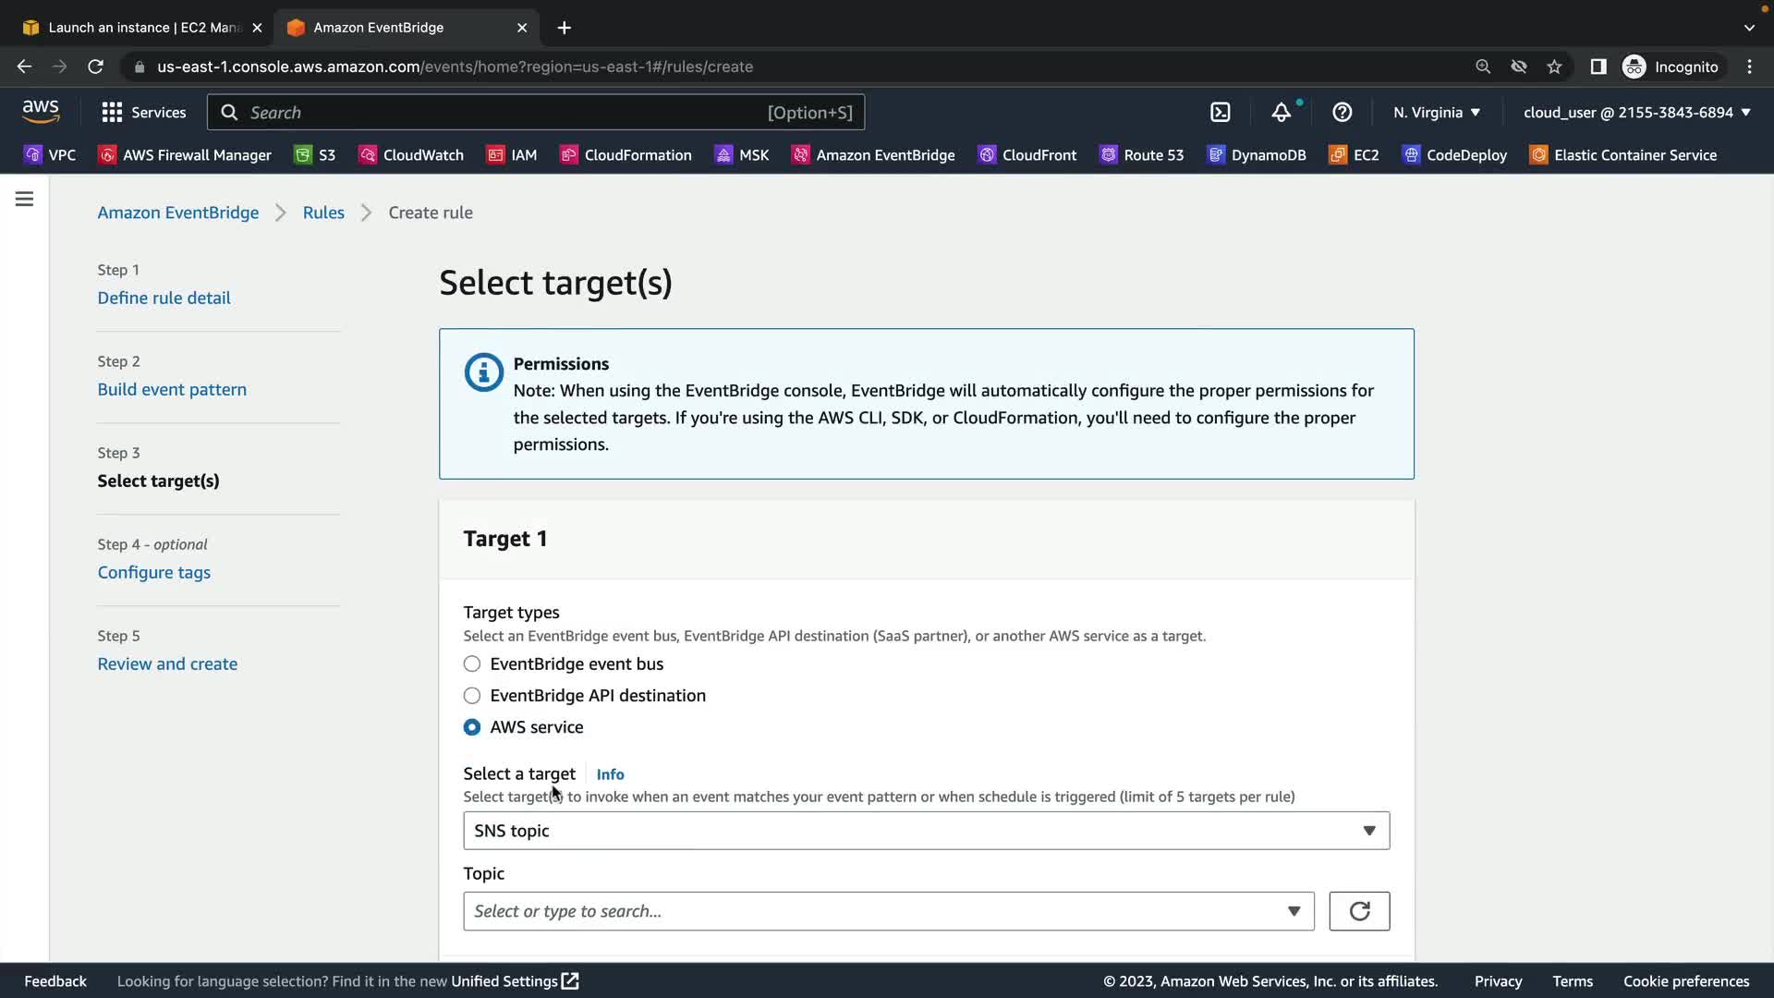1774x998 pixels.
Task: Select EventBridge event bus radio option
Action: [x=472, y=664]
